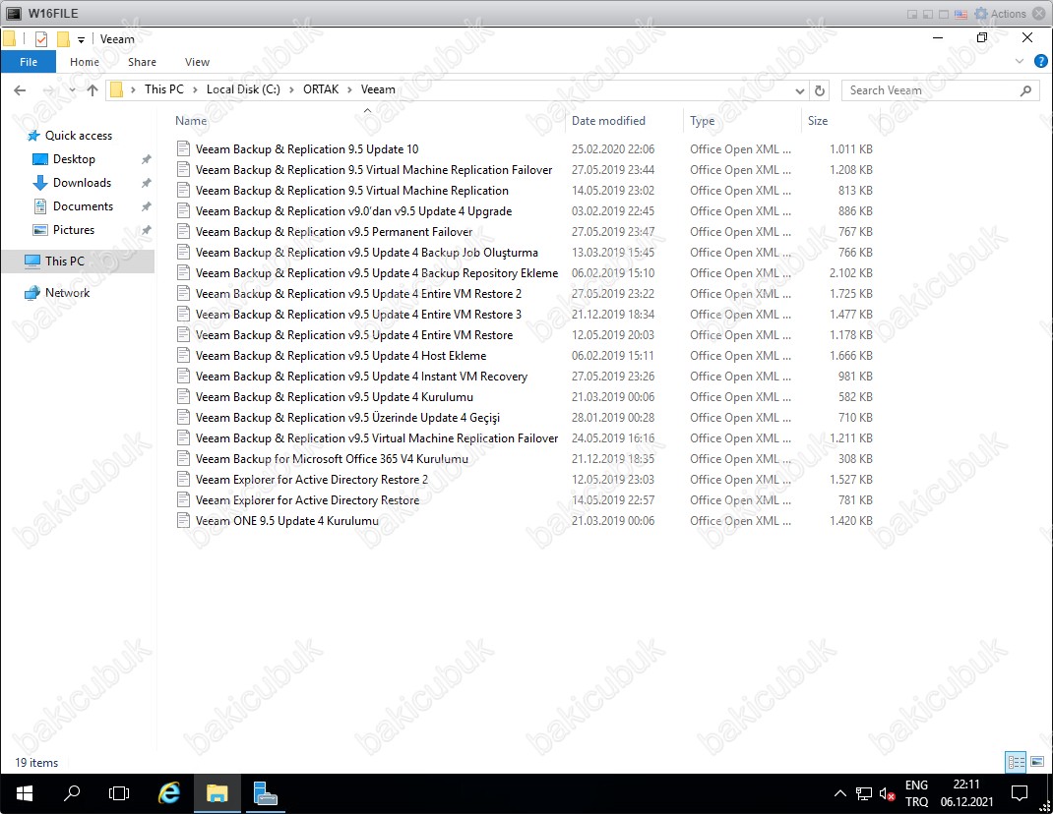
Task: Navigate to ORTAK in the address bar
Action: (x=321, y=89)
